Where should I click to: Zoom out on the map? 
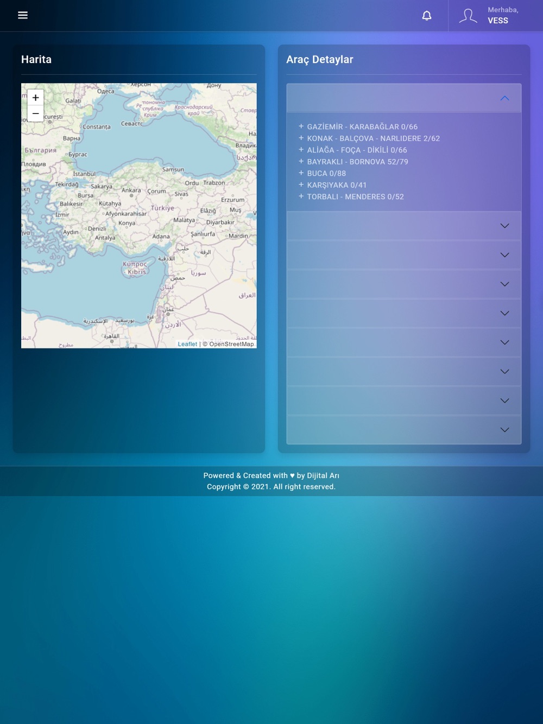(x=35, y=113)
